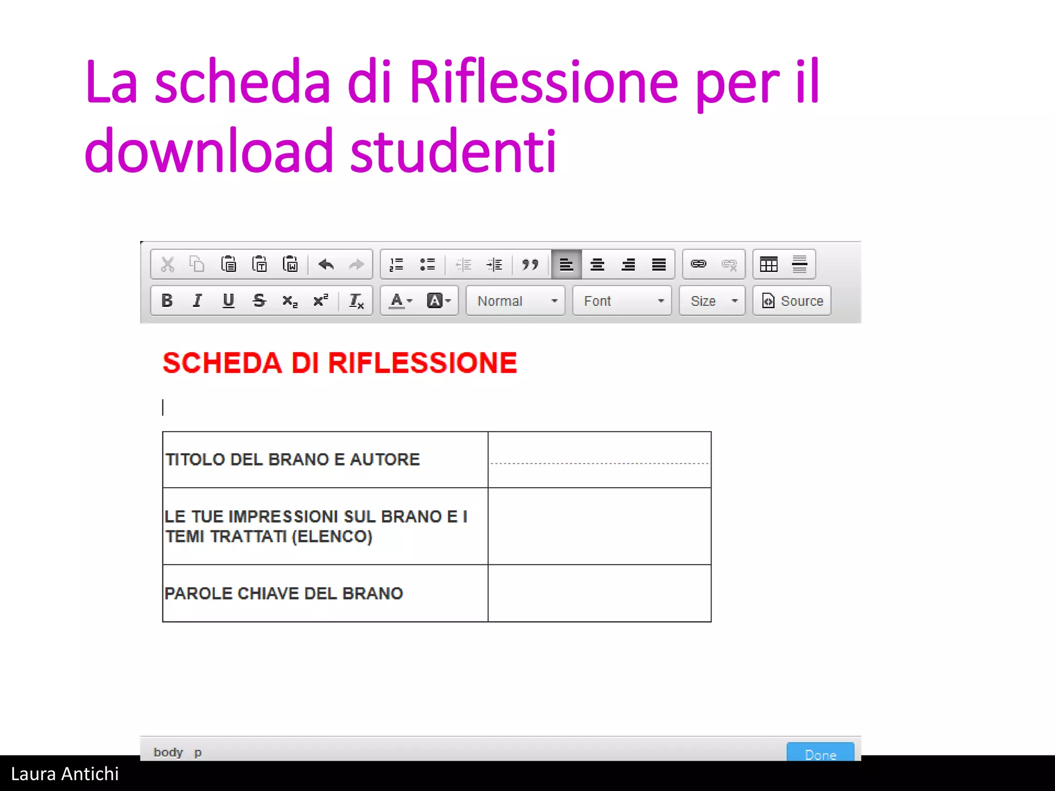
Task: Toggle Bold formatting
Action: point(167,301)
